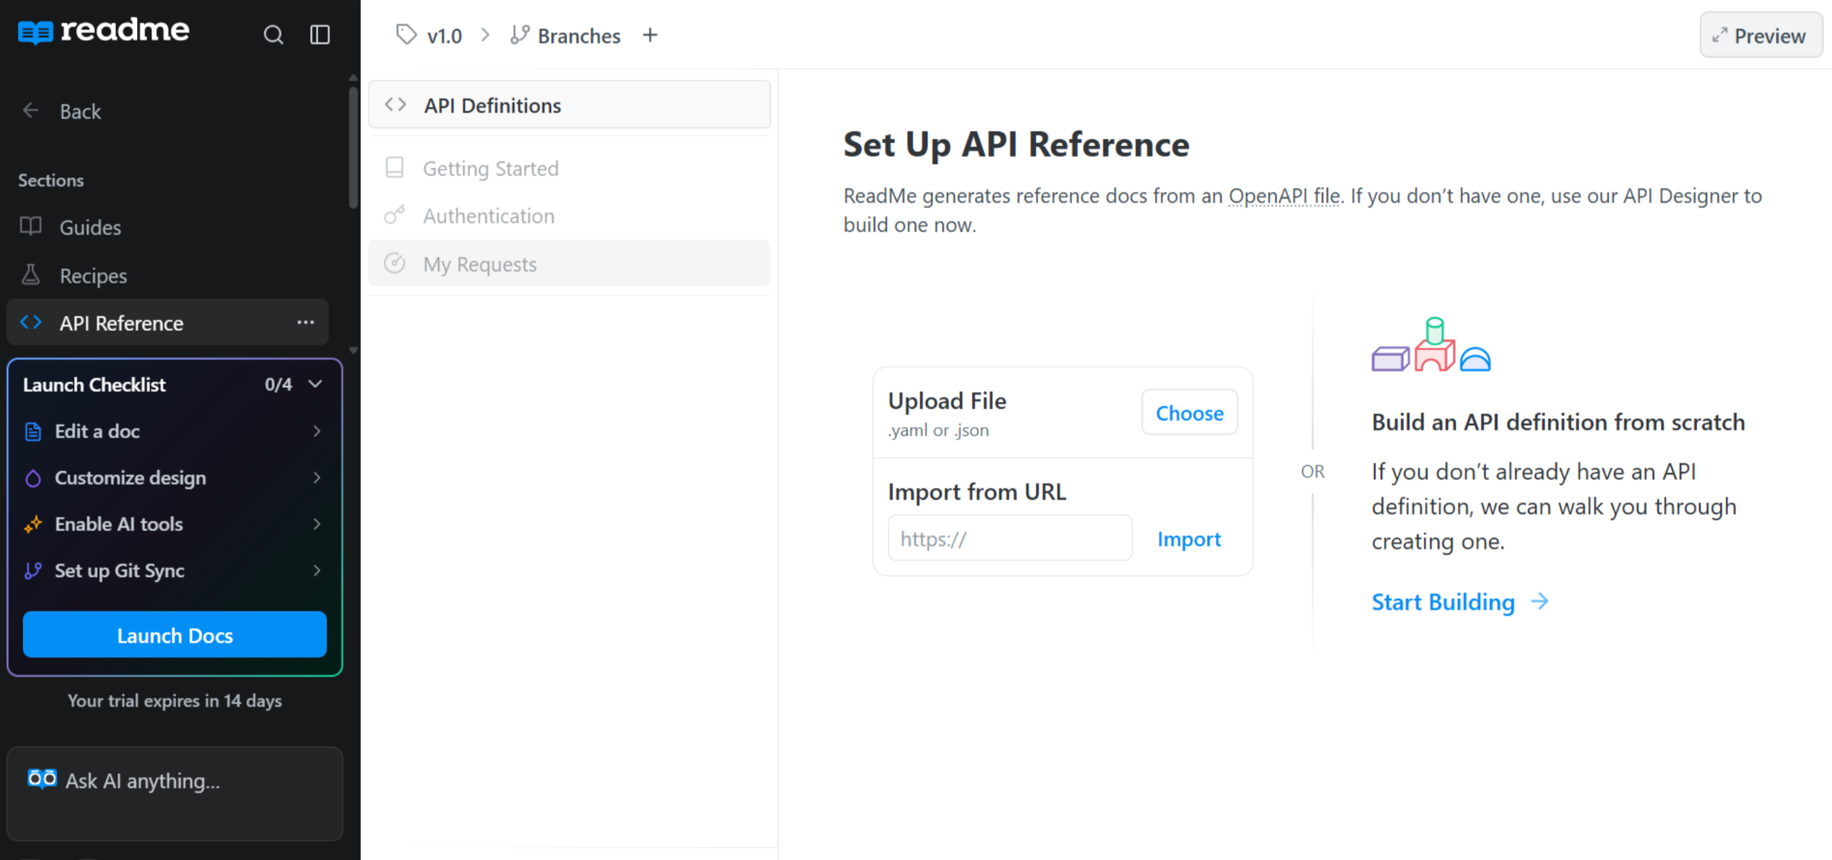Screen dimensions: 1832x860
Task: Click the Import from URL label
Action: coord(976,492)
